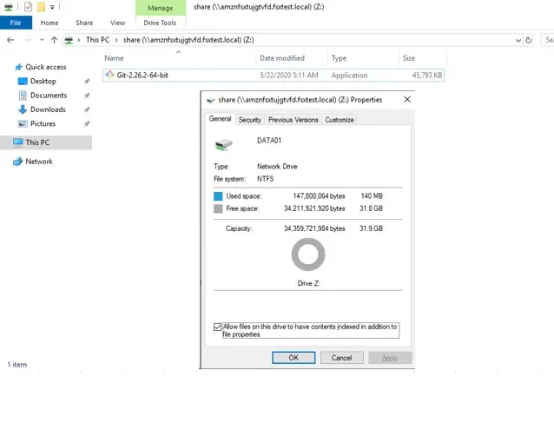Click the Git installer file icon
The height and width of the screenshot is (443, 554).
tap(110, 75)
